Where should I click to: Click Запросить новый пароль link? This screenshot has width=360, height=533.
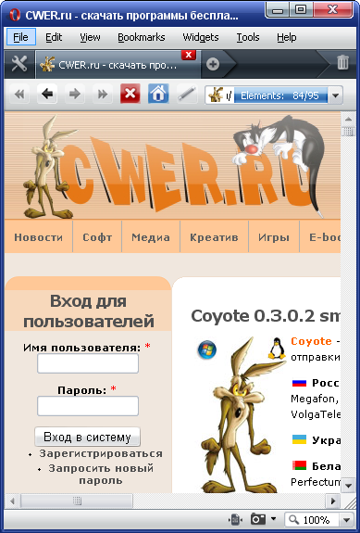tap(101, 475)
